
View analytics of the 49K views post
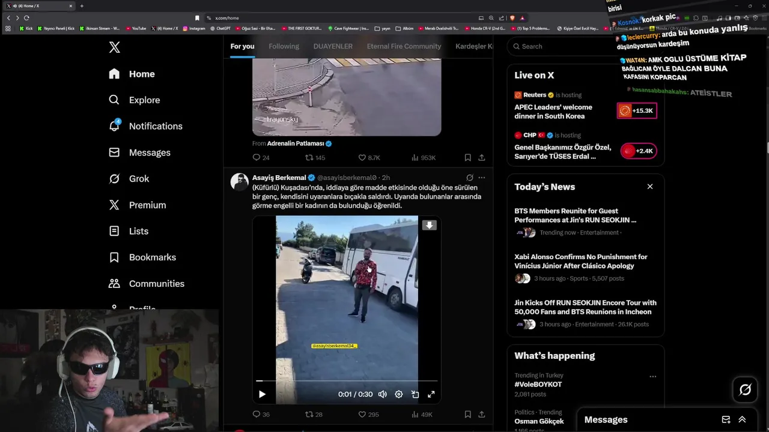tap(422, 415)
